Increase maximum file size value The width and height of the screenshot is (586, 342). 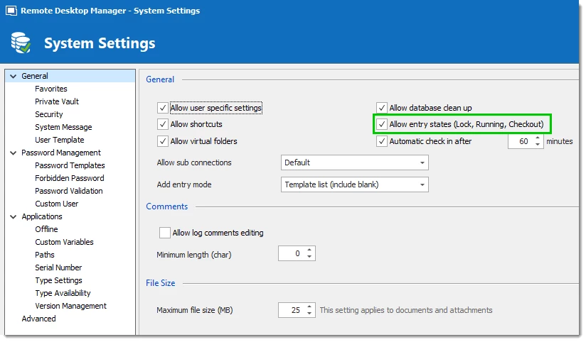coord(309,307)
